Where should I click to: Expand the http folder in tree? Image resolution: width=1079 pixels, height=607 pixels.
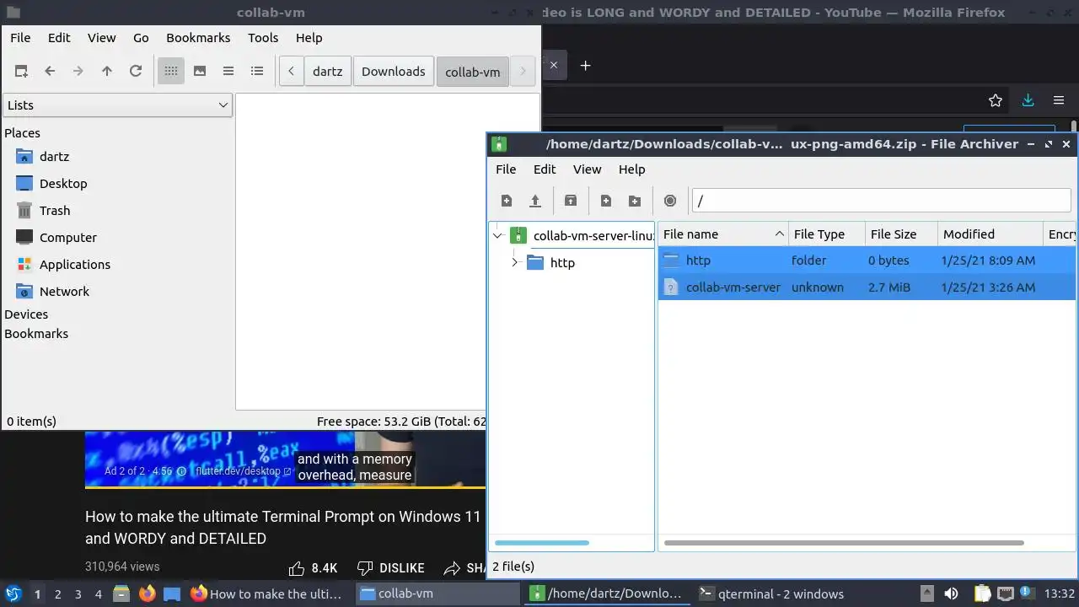(515, 263)
